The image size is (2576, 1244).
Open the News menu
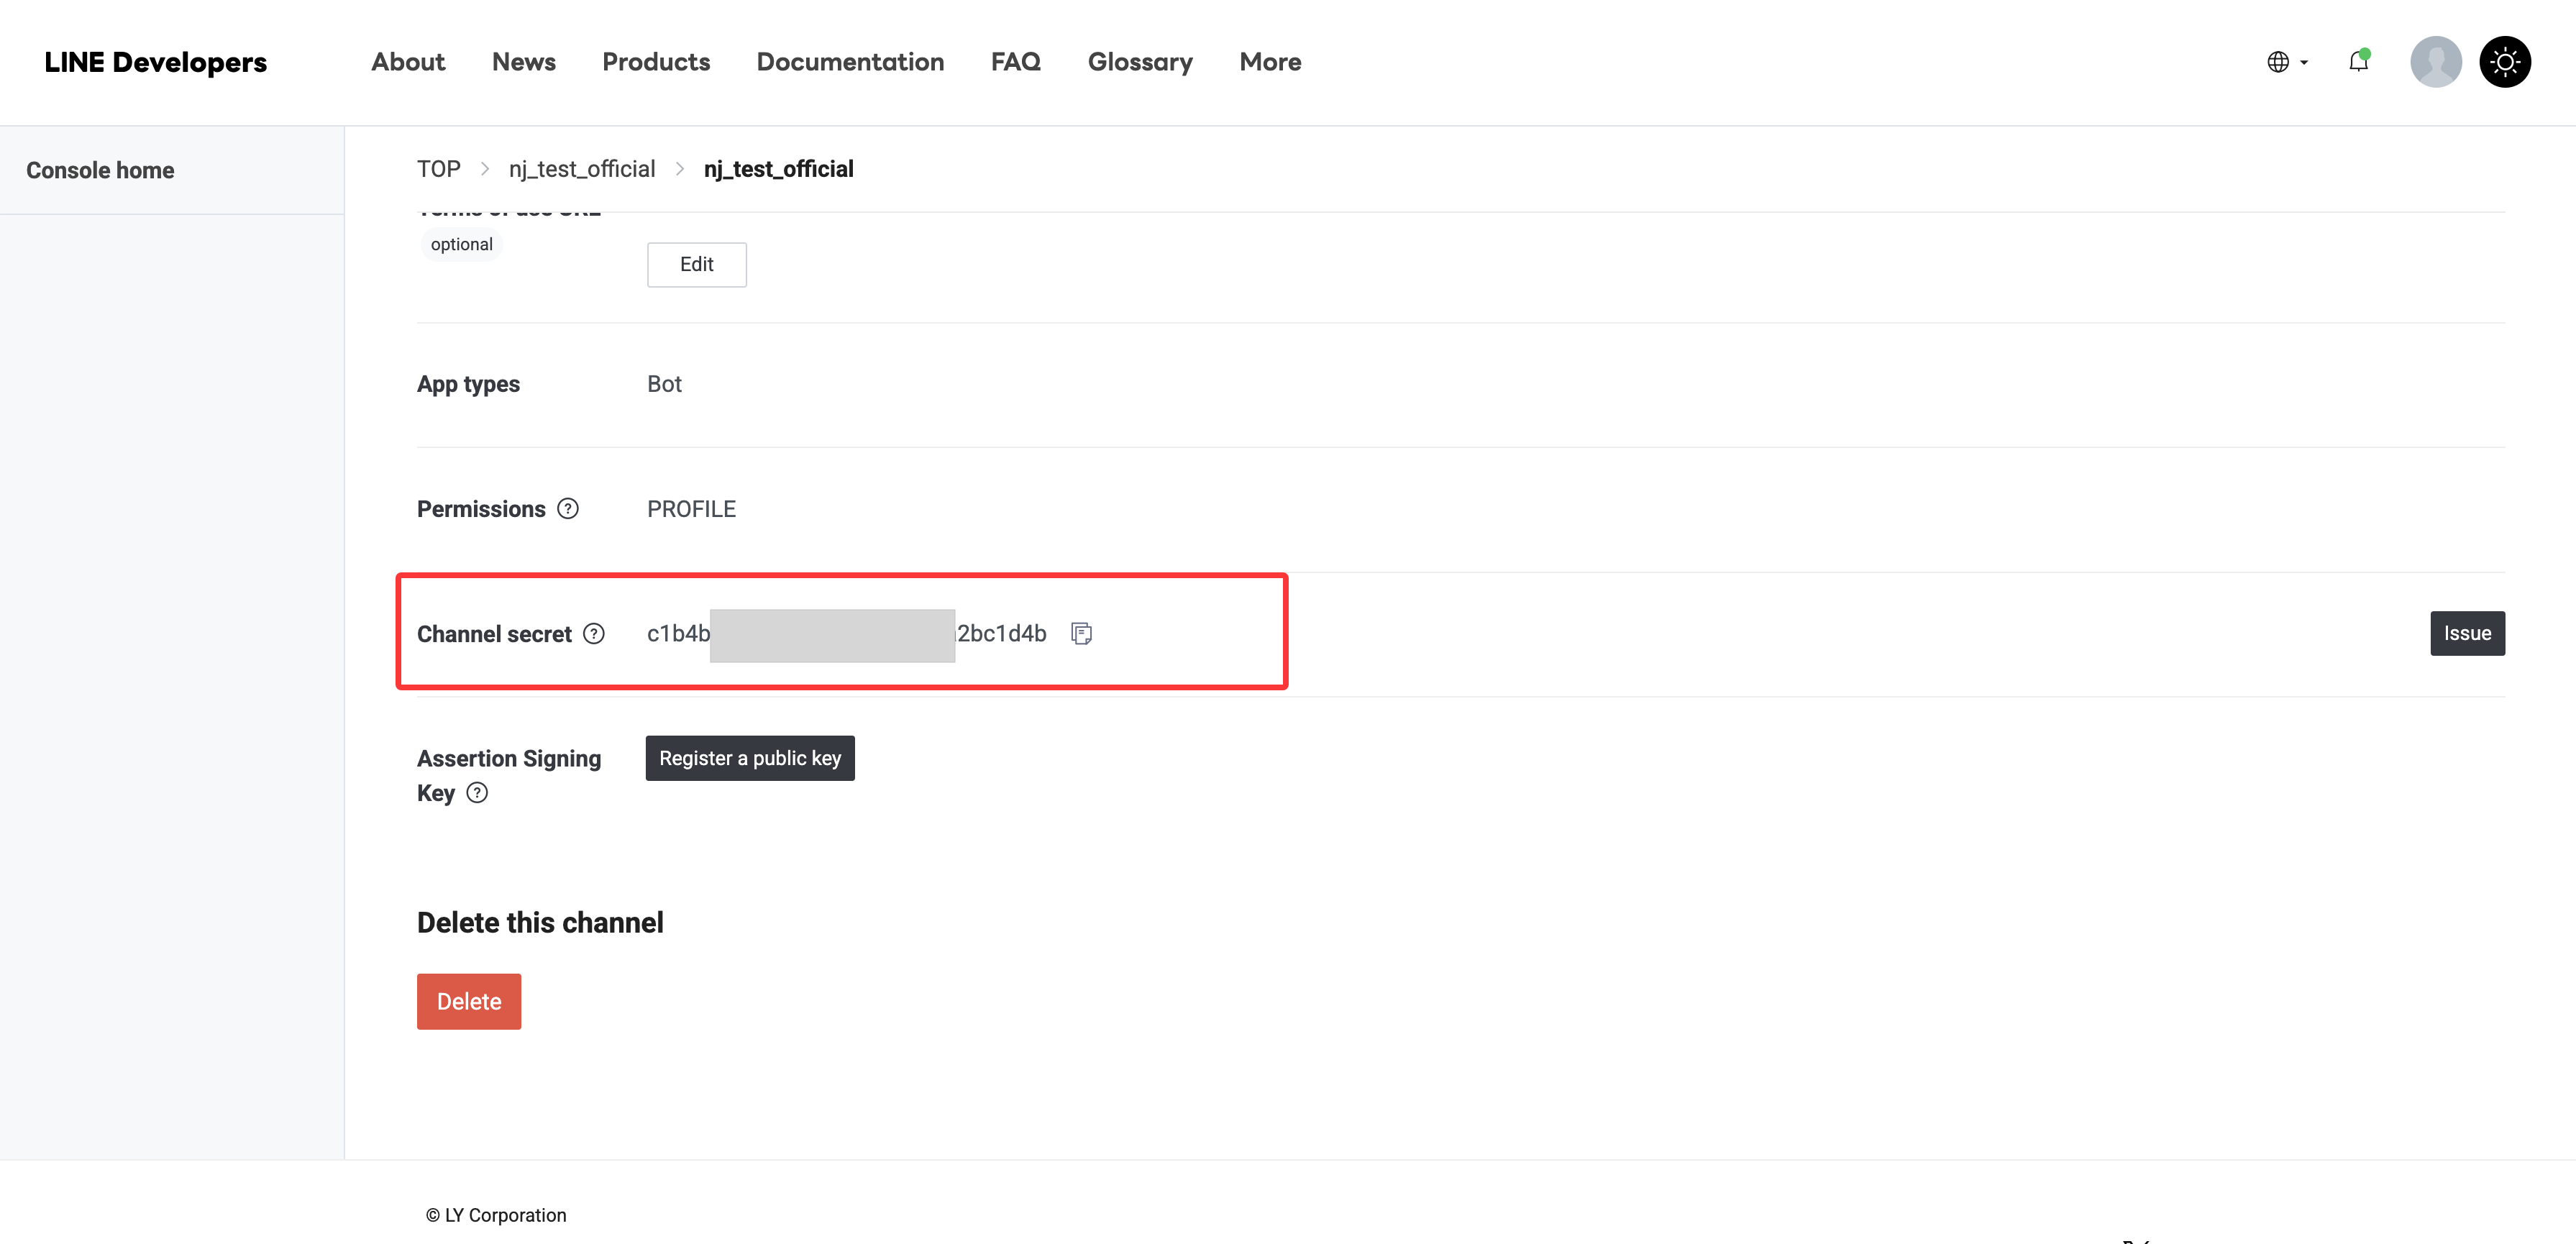point(524,62)
